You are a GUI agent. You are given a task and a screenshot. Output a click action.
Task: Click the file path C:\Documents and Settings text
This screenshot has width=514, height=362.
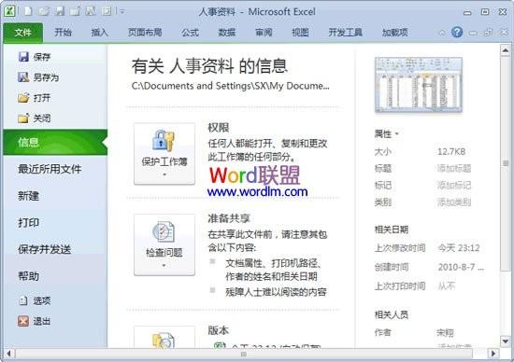click(231, 86)
